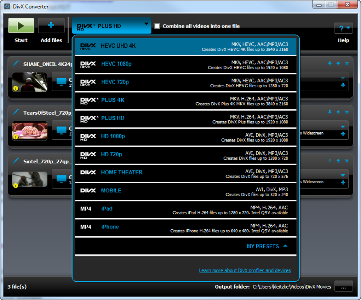Remove TearsOfSteel file from list
The height and width of the screenshot is (300, 361).
(x=347, y=112)
